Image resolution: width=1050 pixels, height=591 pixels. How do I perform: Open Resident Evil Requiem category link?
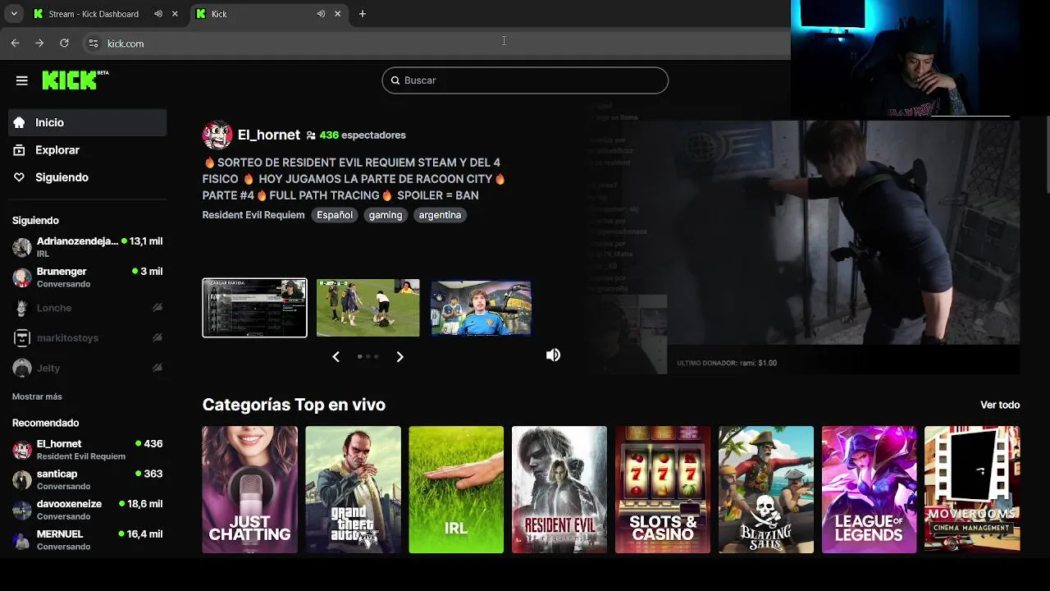click(x=253, y=215)
